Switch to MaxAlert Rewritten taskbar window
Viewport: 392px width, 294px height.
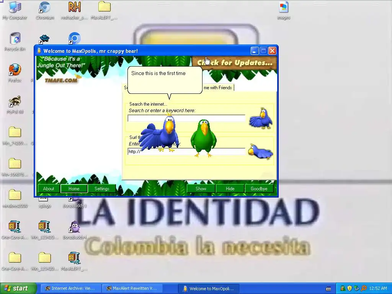pos(132,289)
